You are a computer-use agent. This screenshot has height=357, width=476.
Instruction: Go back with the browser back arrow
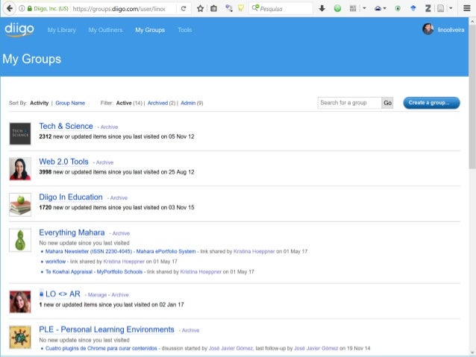pos(10,8)
